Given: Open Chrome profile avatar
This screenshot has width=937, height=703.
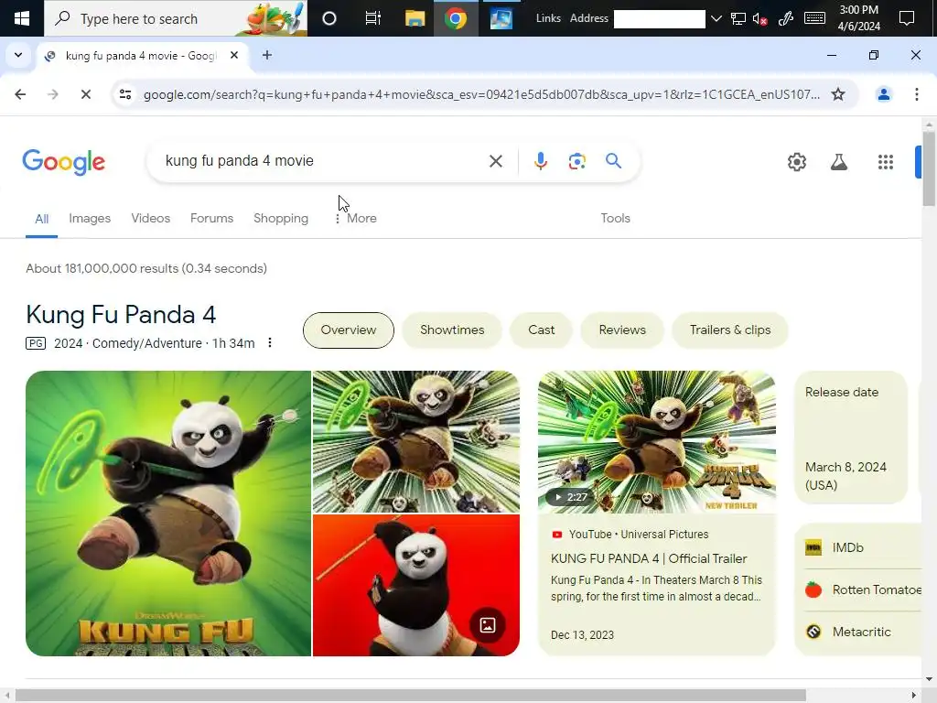Looking at the screenshot, I should 883,94.
